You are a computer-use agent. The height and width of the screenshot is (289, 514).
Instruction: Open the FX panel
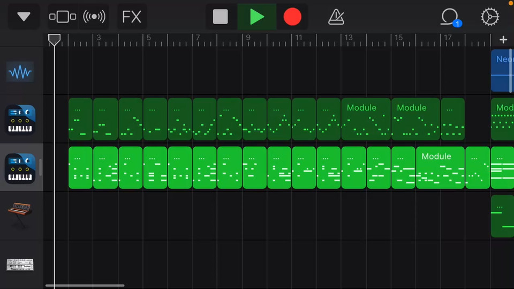[132, 17]
